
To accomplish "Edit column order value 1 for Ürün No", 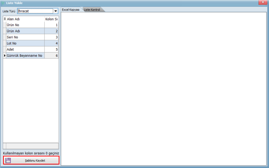I will [x=52, y=25].
